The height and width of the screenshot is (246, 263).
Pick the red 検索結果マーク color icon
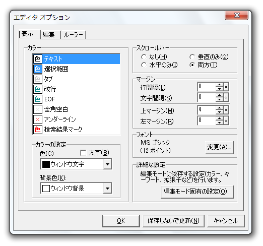37,130
